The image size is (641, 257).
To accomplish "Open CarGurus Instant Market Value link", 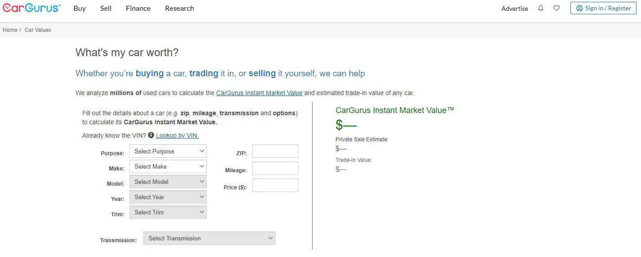I will (259, 93).
